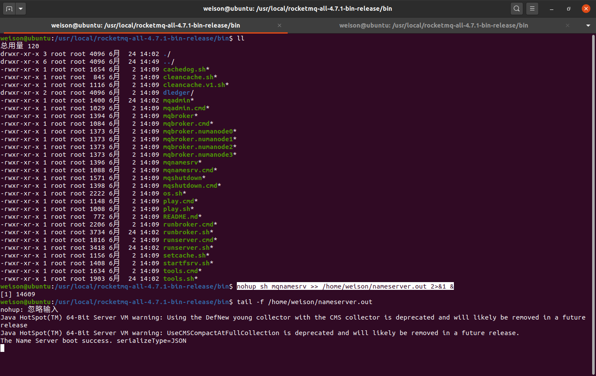Screen dimensions: 596x376
Task: Click the runserver.sh file name
Action: [186, 248]
